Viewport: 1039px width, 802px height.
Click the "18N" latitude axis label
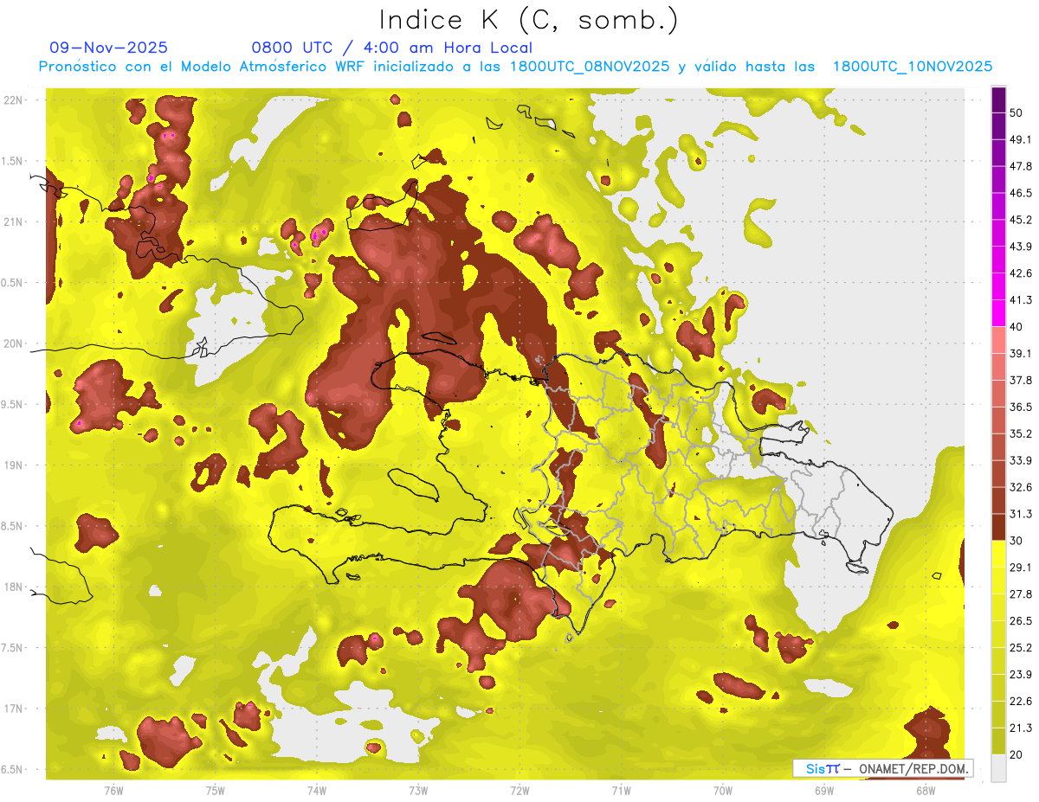point(13,587)
